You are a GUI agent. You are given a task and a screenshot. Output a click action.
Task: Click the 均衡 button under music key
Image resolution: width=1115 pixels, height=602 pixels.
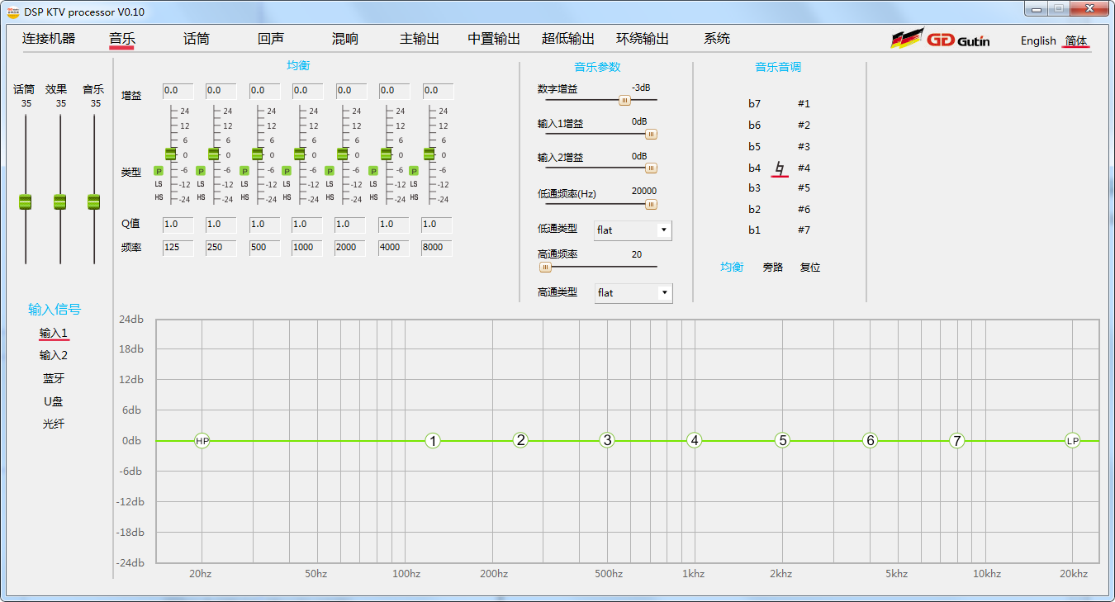click(732, 268)
